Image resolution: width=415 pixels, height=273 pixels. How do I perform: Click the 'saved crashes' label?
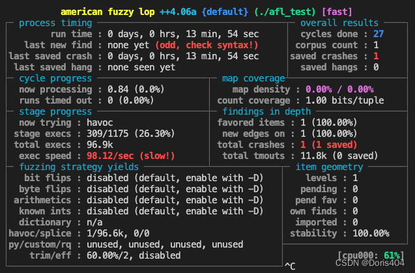point(324,57)
